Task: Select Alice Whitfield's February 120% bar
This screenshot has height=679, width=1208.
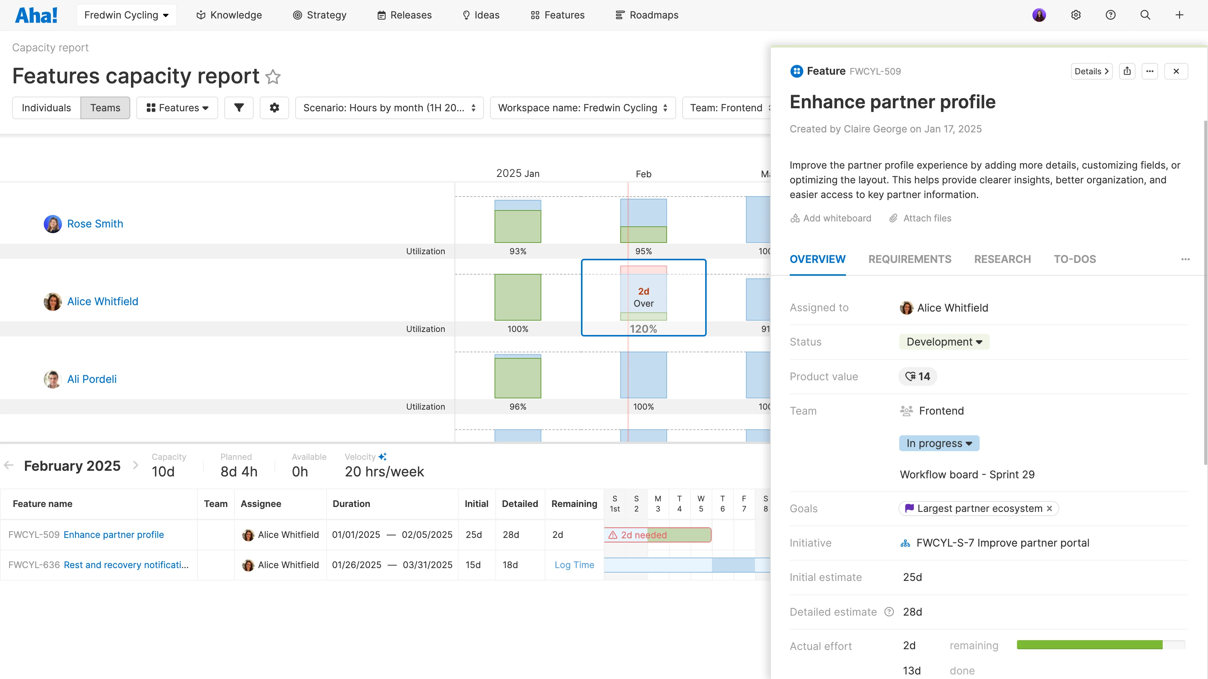Action: point(643,293)
